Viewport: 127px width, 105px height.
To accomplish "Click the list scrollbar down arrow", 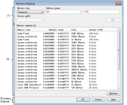I will (119, 88).
